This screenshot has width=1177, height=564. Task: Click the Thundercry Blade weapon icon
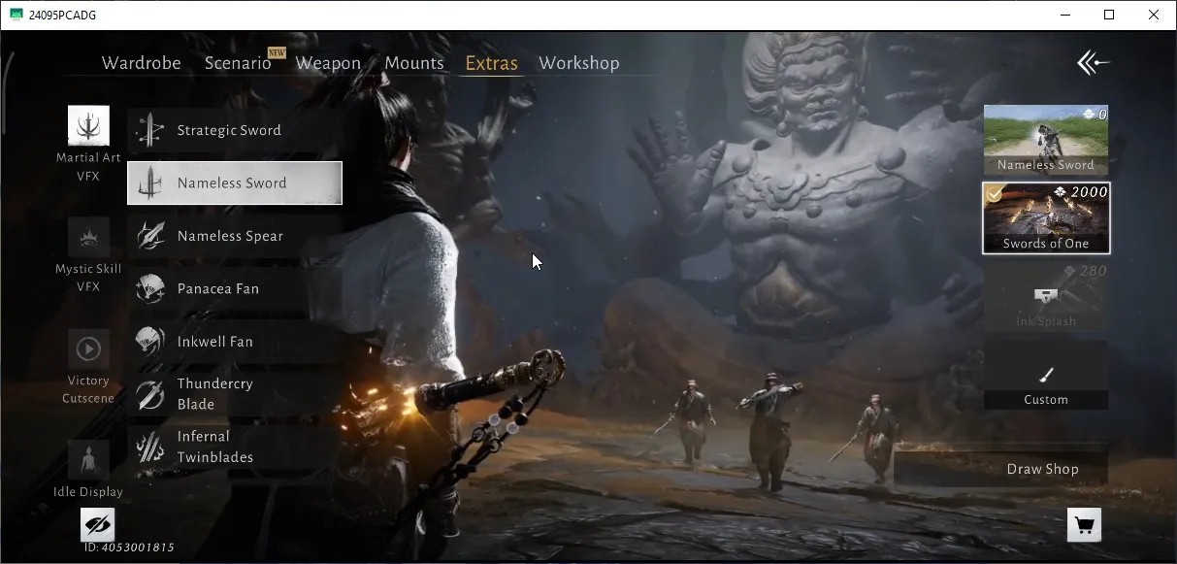(150, 394)
